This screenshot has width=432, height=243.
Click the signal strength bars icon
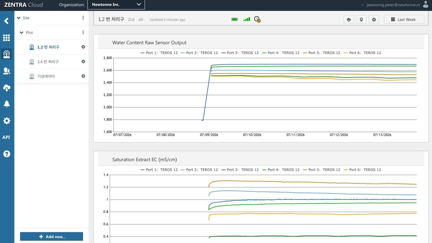click(x=247, y=19)
